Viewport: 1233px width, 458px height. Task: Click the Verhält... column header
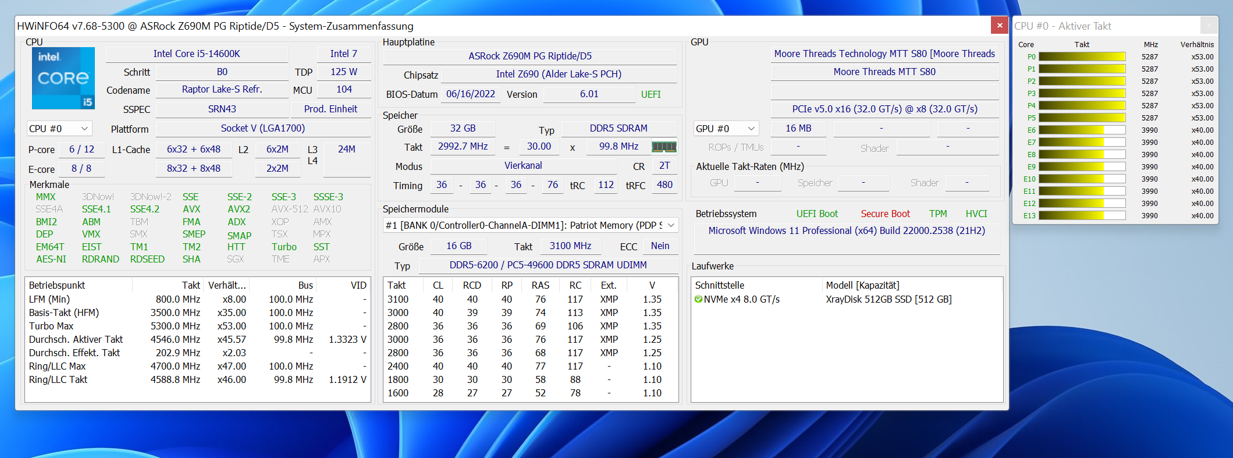point(227,285)
